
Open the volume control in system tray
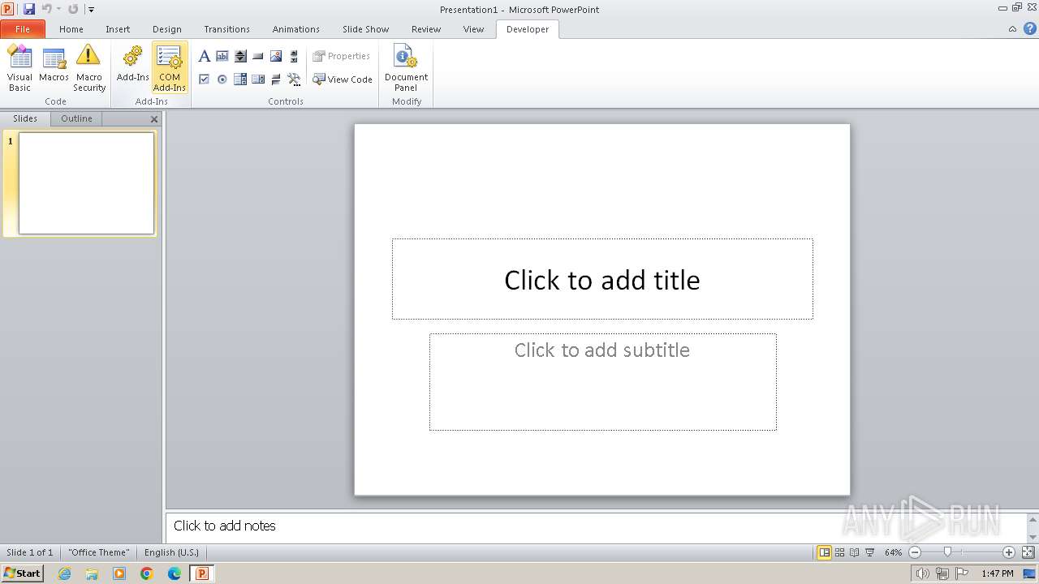coord(922,573)
